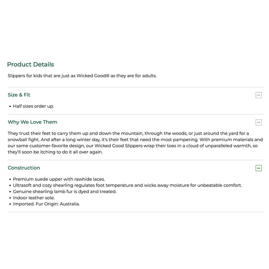Viewport: 269px width, 269px height.
Task: Select the 'Wicked Good®' trademark in tagline
Action: point(93,76)
